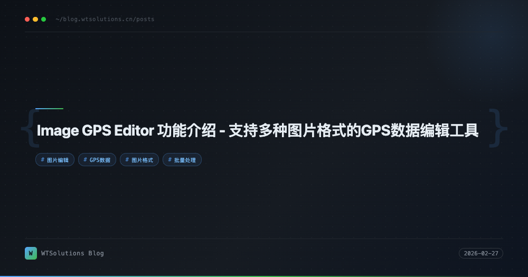Click the yellow minimize dot
528x277 pixels.
[x=35, y=19]
